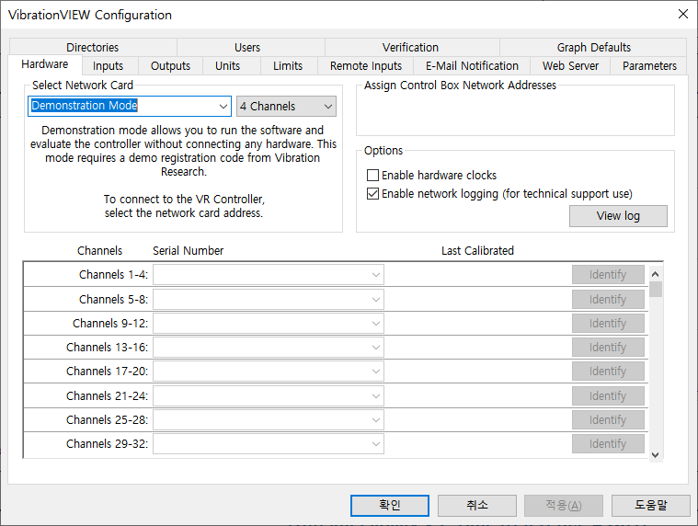Cancel with the 취소 button
Viewport: 698px width, 526px height.
click(x=476, y=506)
